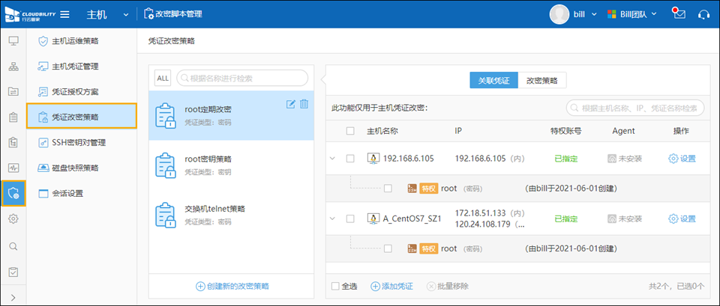Toggle the 全选 select-all checkbox
The width and height of the screenshot is (720, 306).
click(x=335, y=286)
